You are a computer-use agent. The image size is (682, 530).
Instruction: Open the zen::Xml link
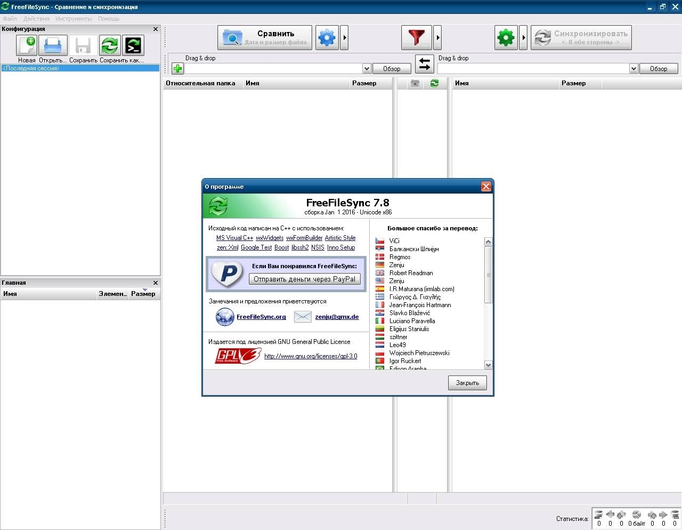(228, 247)
